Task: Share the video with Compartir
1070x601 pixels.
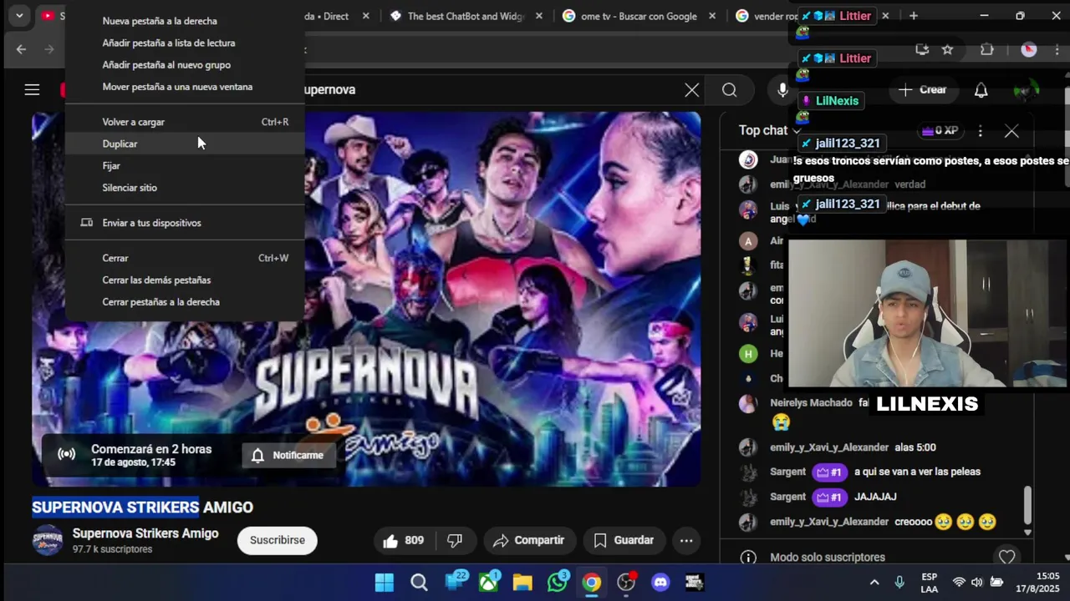Action: click(x=528, y=541)
